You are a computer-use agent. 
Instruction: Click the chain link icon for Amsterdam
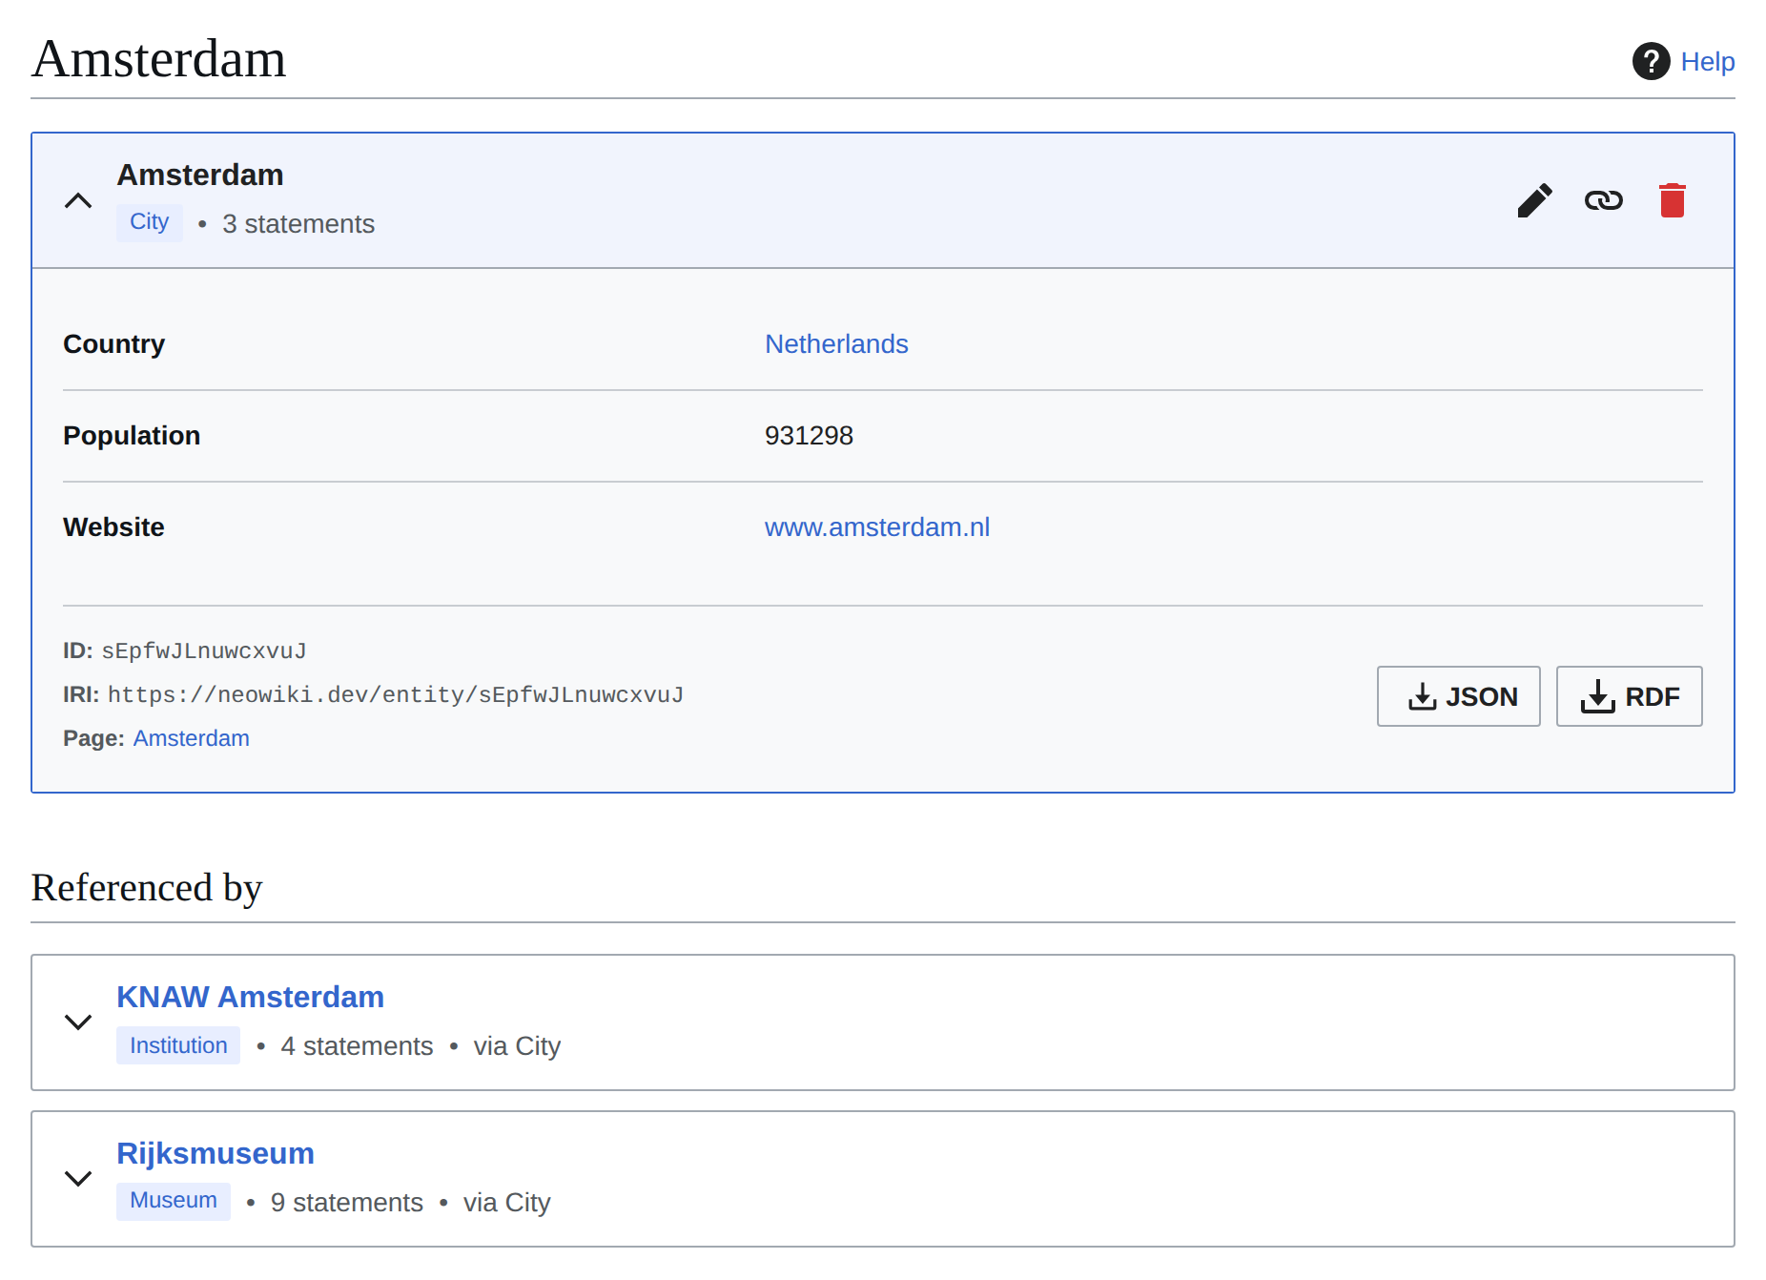[x=1603, y=200]
